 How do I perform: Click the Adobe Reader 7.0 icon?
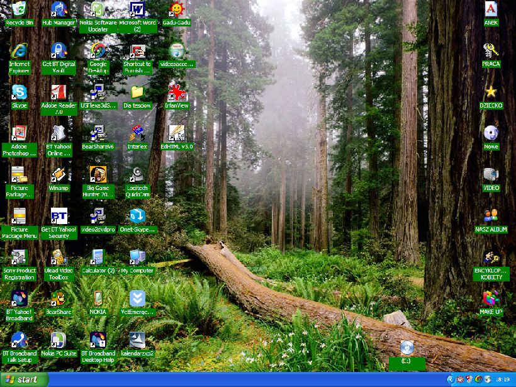pos(59,93)
